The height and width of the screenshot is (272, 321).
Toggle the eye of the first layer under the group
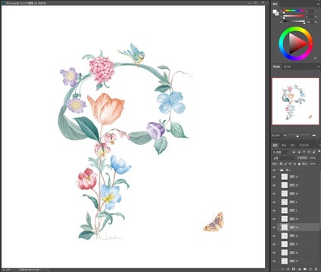point(274,177)
